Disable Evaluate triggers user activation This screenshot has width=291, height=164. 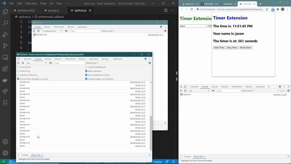coord(86,79)
